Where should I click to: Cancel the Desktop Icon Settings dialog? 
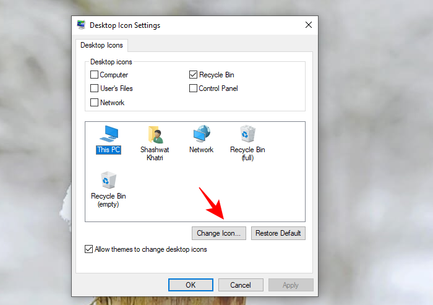click(x=241, y=285)
